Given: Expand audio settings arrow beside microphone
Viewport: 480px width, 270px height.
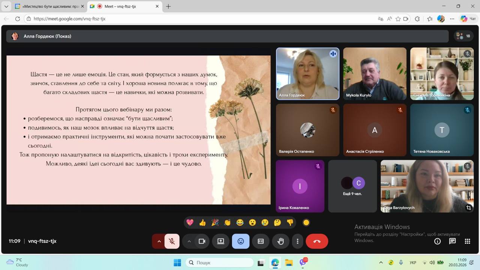Looking at the screenshot, I should pos(159,241).
